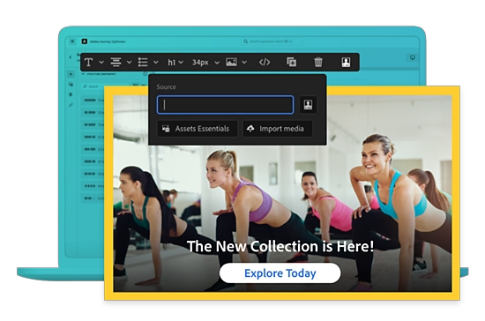Expand the text style dropdown arrow
This screenshot has width=485, height=321.
[x=101, y=63]
